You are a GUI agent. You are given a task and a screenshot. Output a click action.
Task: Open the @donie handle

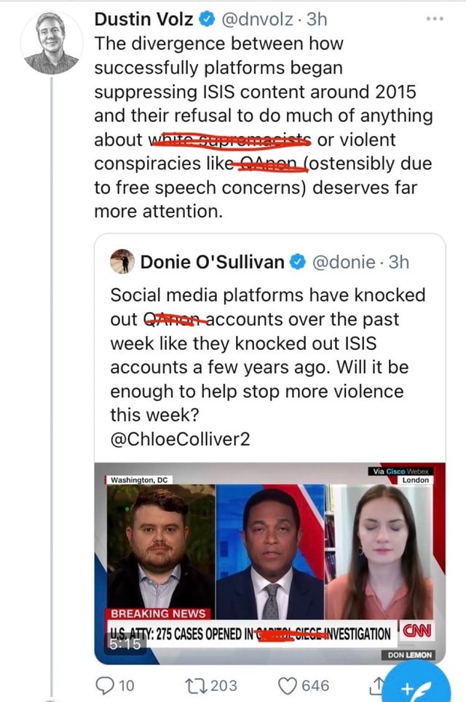tap(343, 262)
